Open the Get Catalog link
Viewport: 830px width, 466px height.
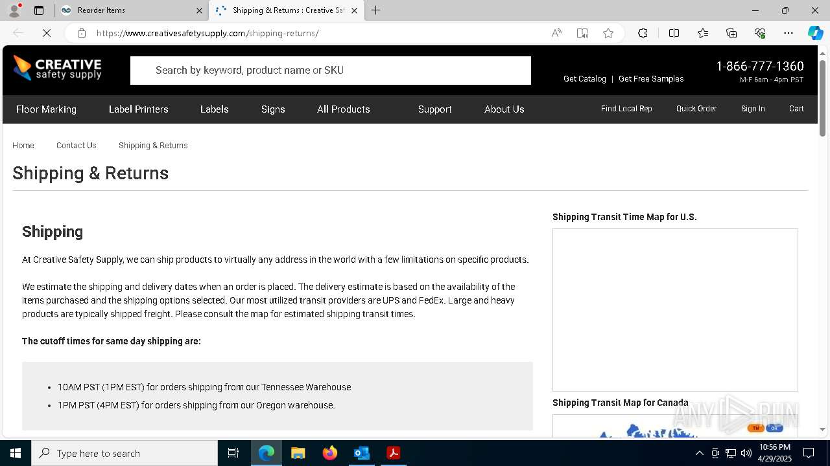[585, 79]
